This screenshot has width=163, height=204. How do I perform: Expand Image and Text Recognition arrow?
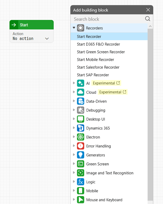coord(74,172)
